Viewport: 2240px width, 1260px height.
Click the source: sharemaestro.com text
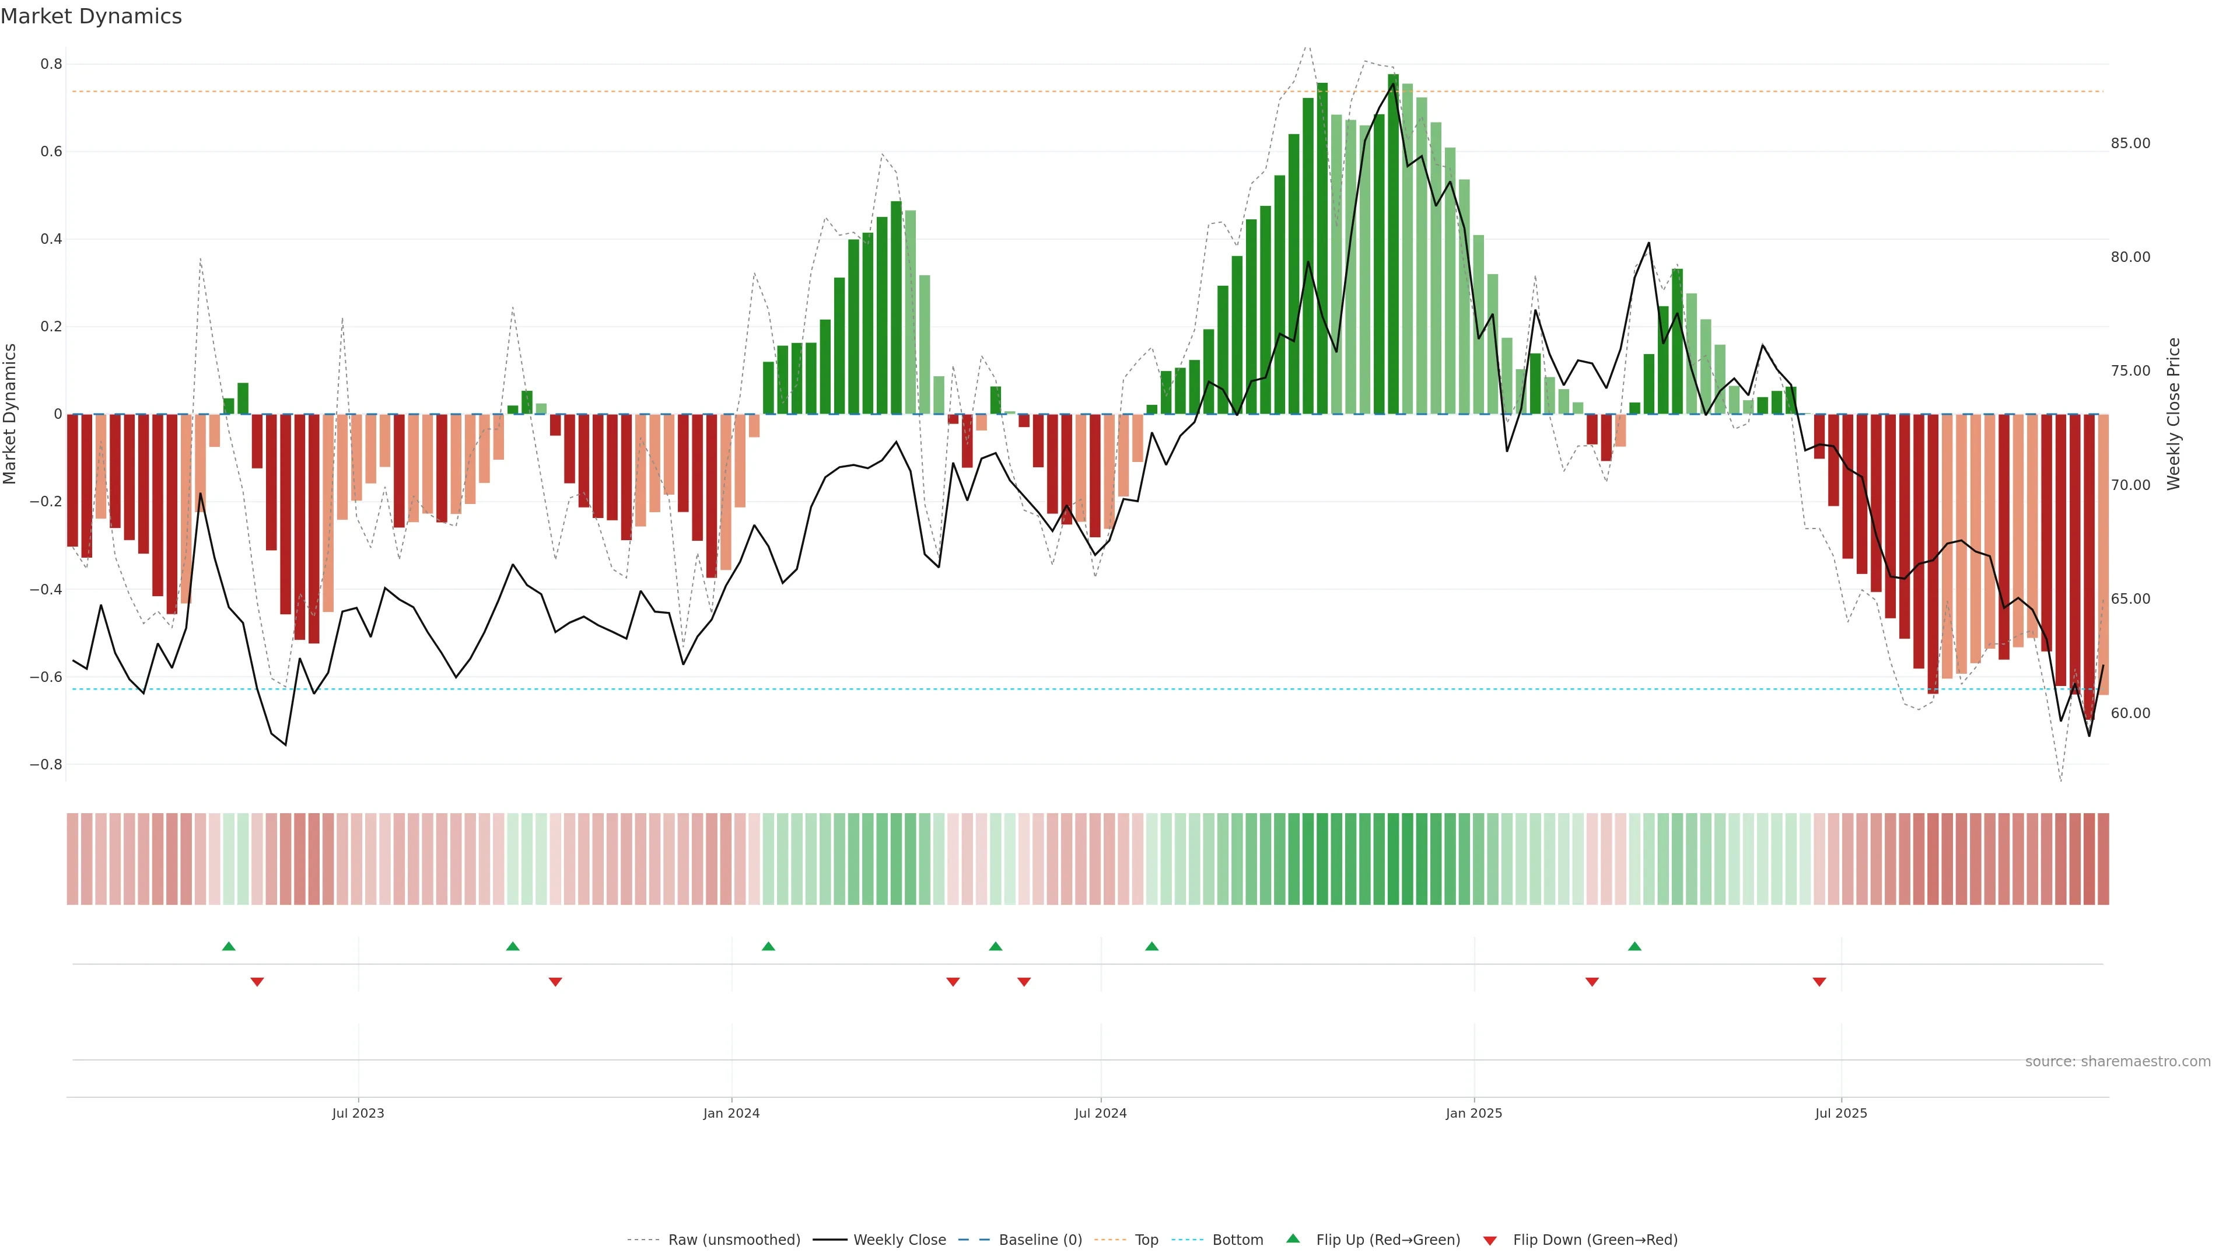(x=2117, y=1062)
